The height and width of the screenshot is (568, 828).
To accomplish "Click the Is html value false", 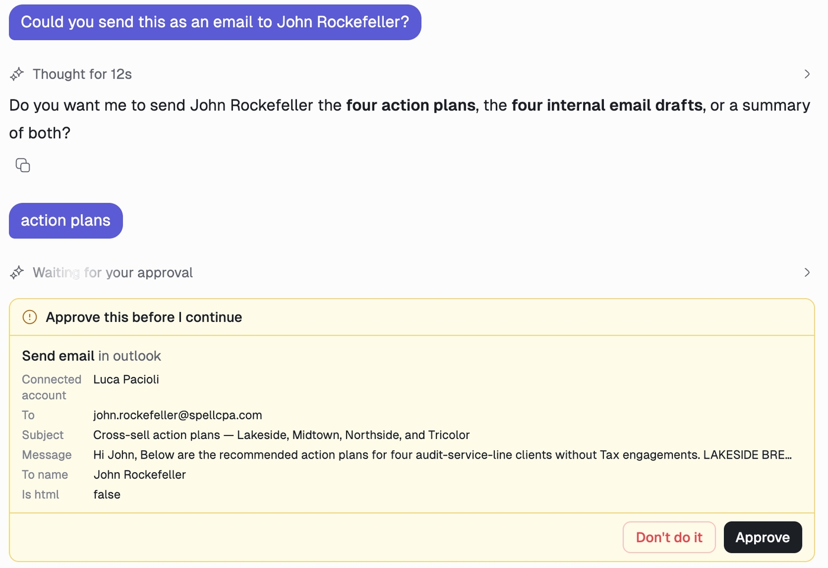I will coord(107,495).
